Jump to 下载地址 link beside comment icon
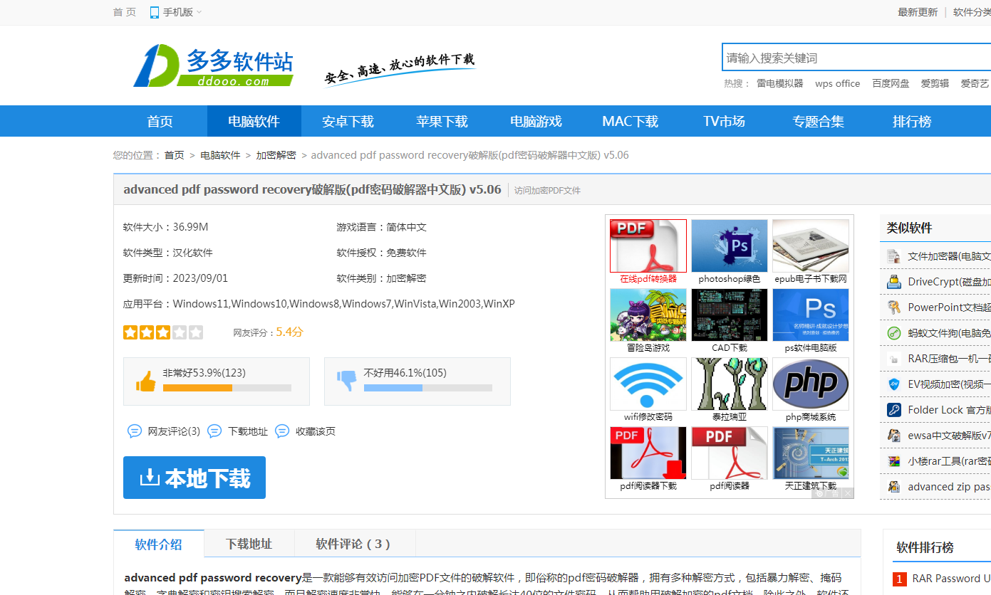This screenshot has height=595, width=991. [x=238, y=431]
